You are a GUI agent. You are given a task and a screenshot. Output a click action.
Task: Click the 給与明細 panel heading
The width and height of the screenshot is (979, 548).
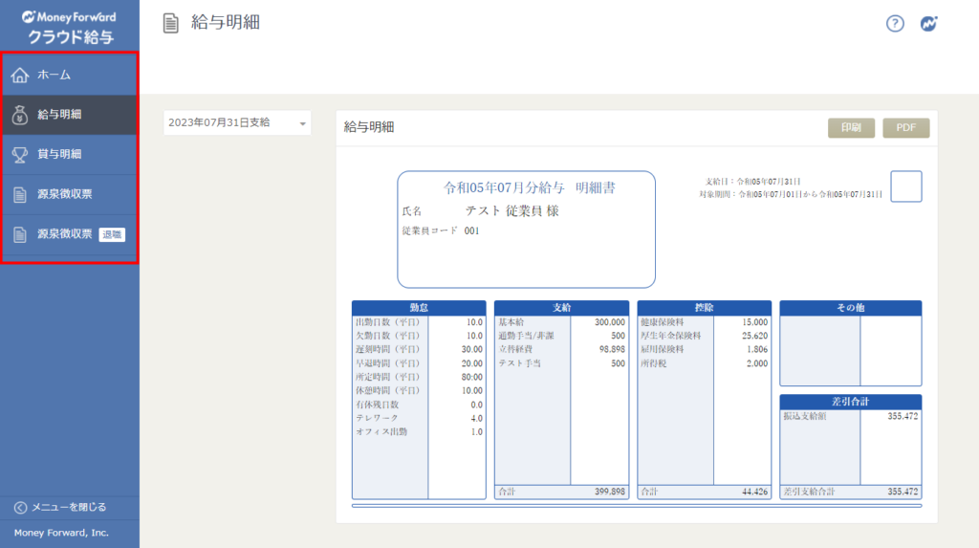pyautogui.click(x=369, y=127)
